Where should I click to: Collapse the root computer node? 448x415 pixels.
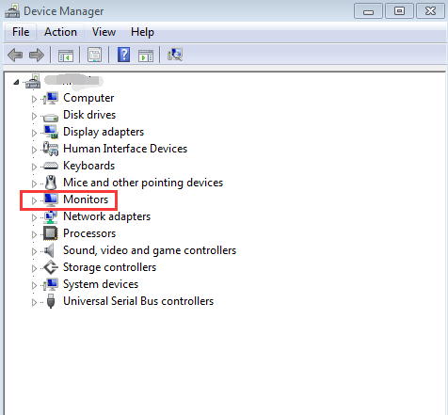coord(16,82)
